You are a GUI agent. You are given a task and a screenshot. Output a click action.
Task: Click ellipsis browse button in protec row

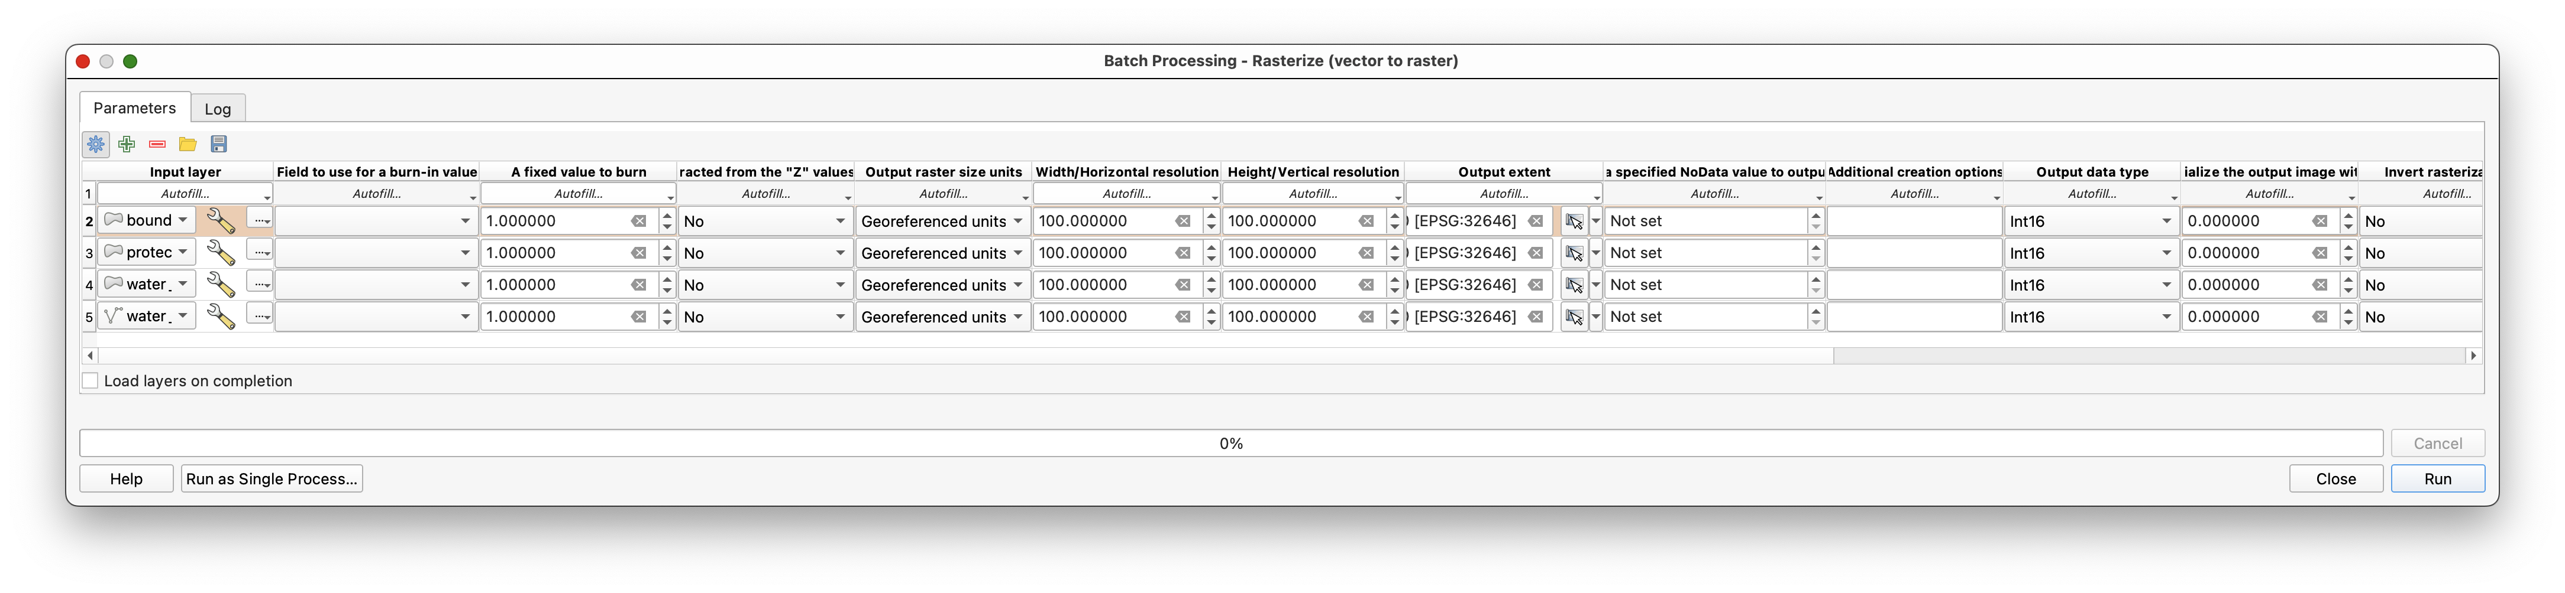(260, 252)
